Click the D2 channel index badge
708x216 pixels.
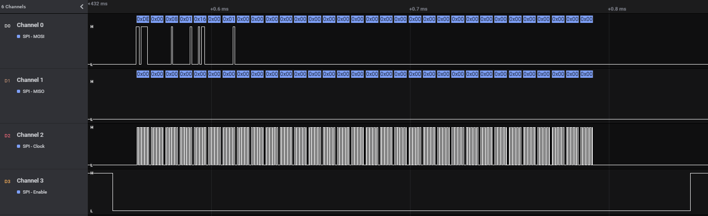coord(7,135)
